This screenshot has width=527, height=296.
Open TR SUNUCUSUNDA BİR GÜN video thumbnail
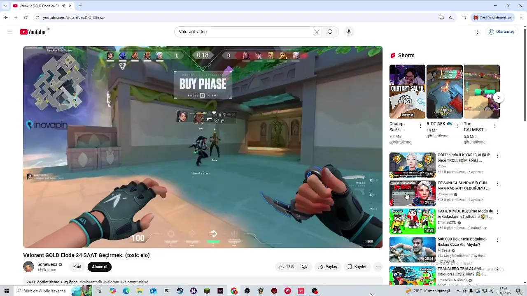[413, 193]
